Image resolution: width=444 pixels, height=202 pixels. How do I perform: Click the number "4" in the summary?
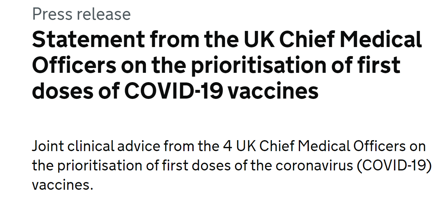click(x=227, y=147)
